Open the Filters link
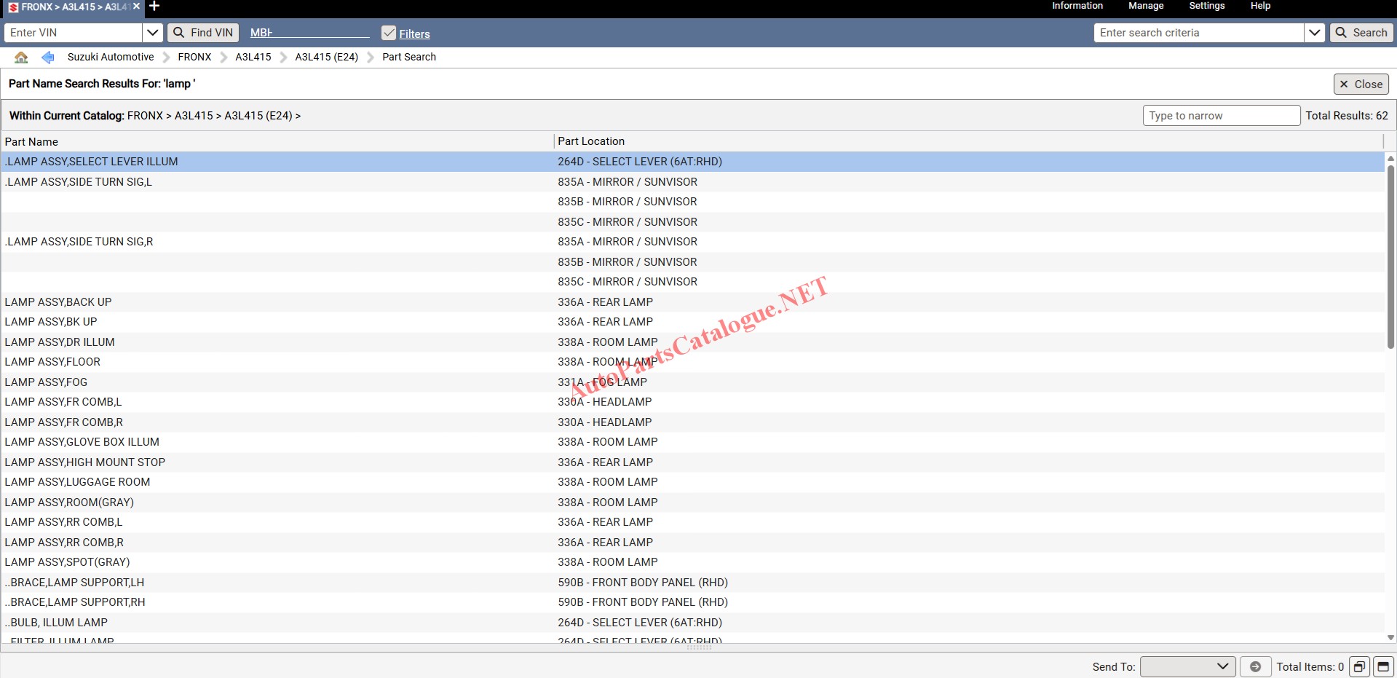1397x678 pixels. [x=414, y=34]
